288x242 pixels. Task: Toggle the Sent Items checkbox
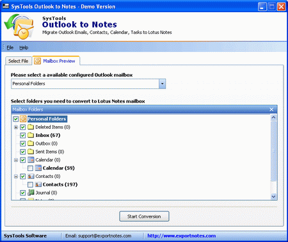[23, 152]
